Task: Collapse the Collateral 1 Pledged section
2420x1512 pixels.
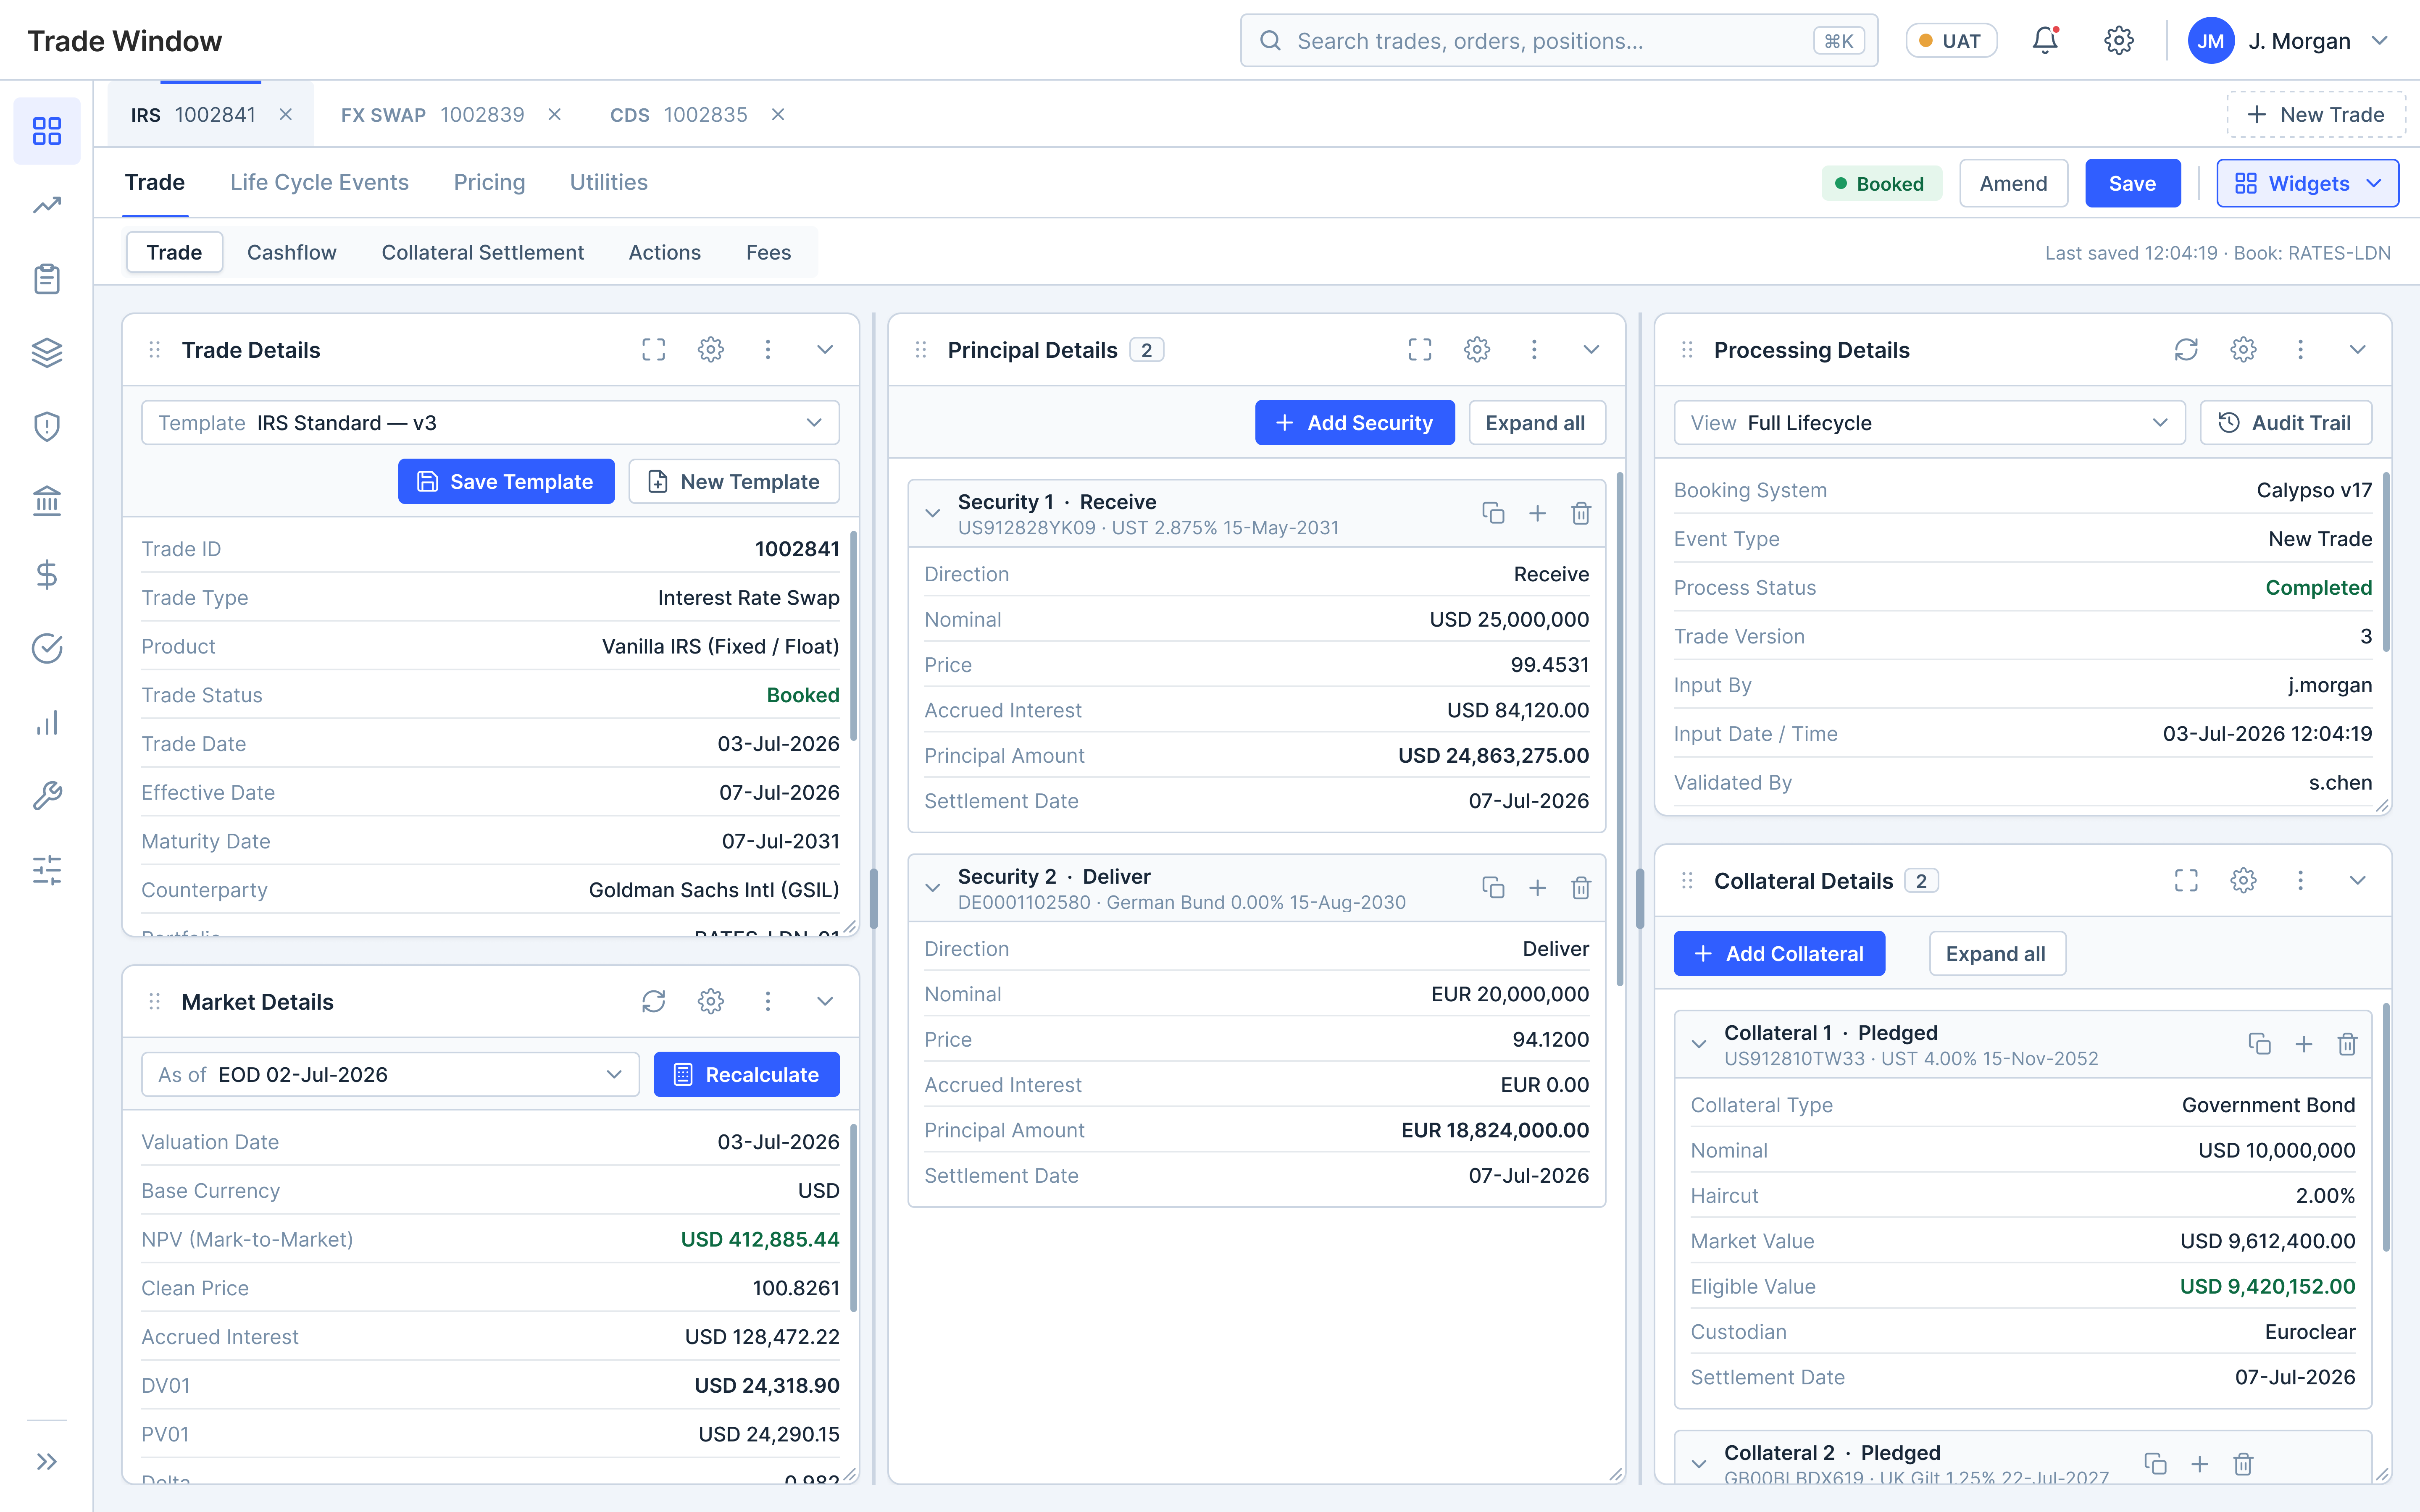Action: coord(1699,1044)
